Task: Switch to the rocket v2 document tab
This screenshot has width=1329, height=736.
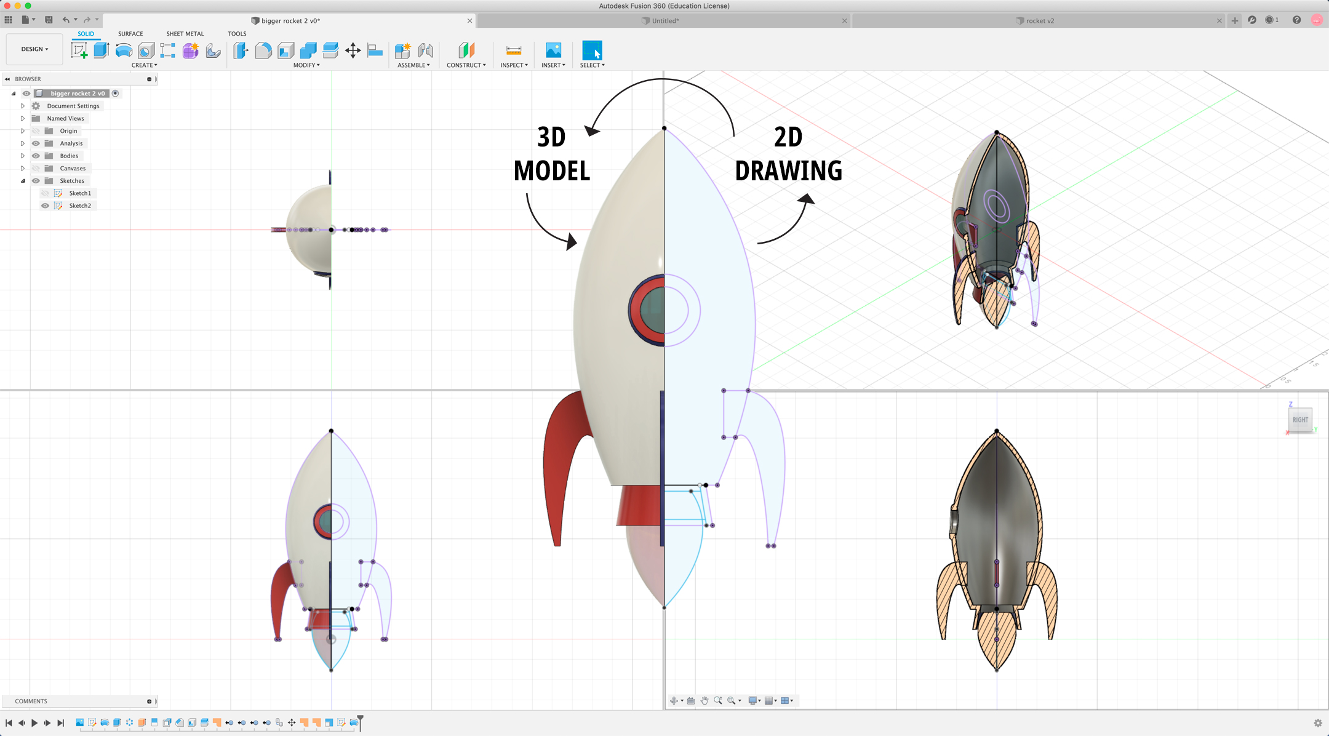Action: 1039,21
